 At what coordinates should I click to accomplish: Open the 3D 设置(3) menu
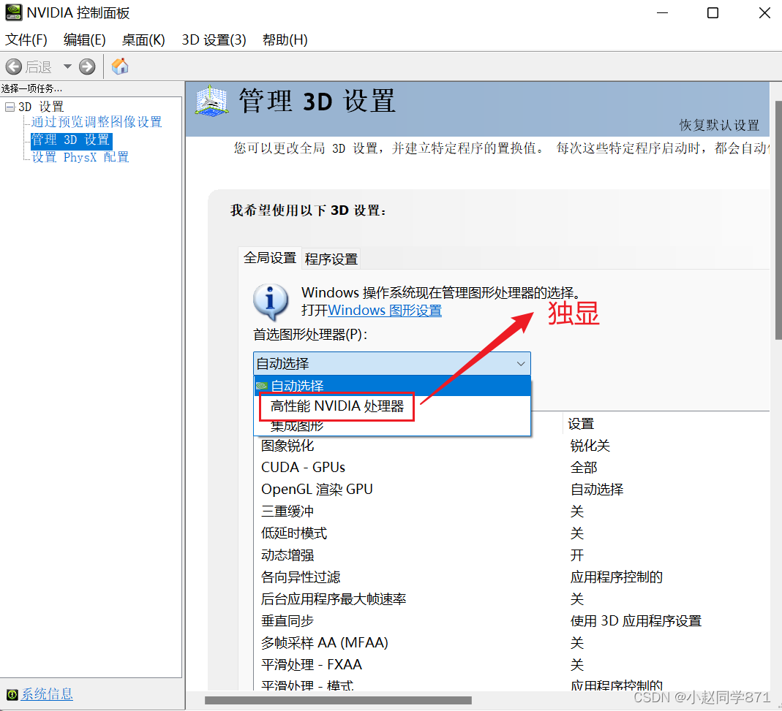pos(214,40)
